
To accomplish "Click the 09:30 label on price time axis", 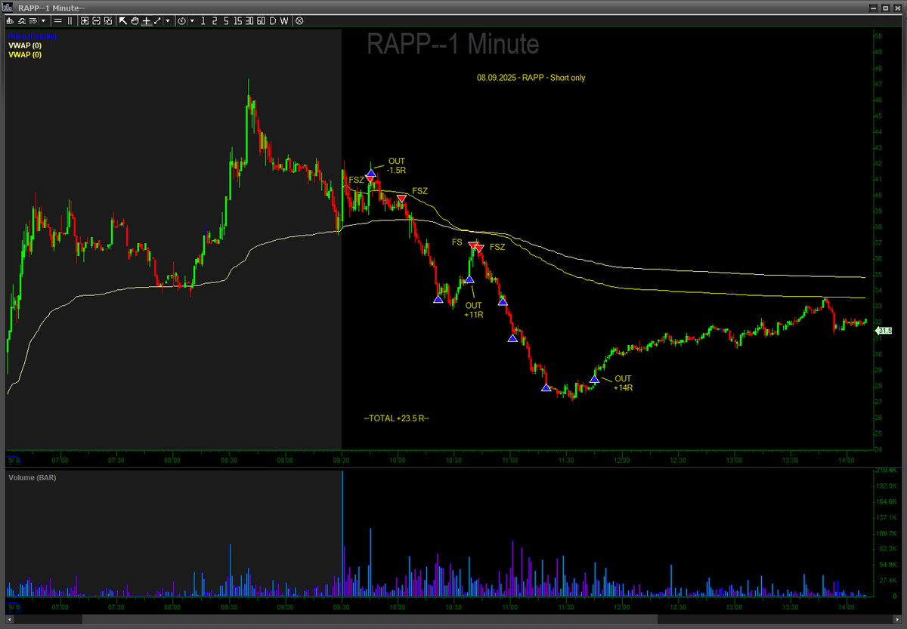I will pyautogui.click(x=342, y=459).
